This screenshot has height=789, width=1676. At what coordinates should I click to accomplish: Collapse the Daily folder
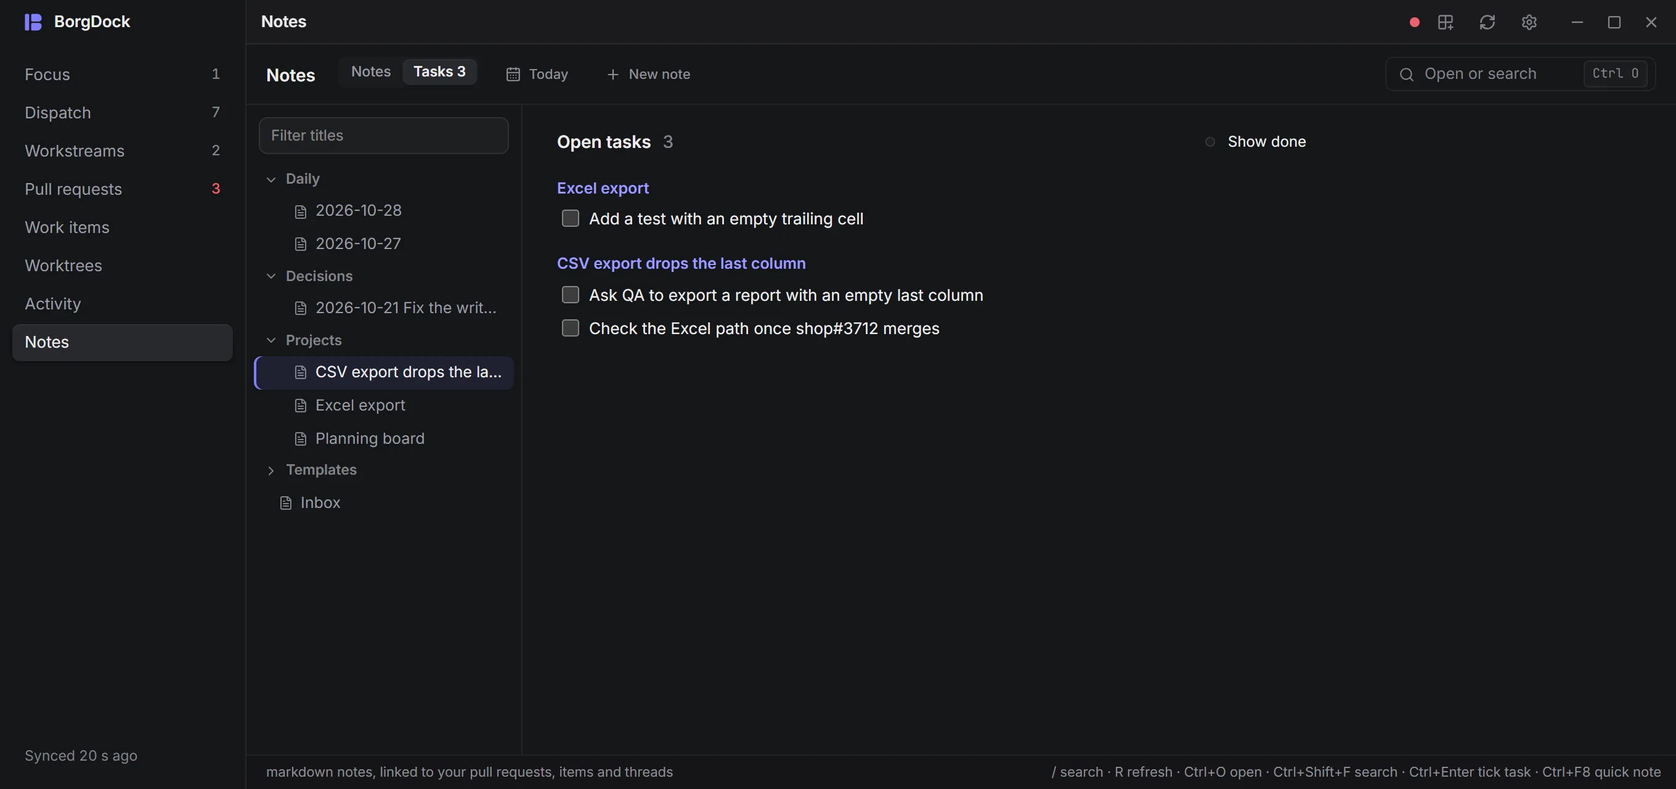(x=271, y=179)
